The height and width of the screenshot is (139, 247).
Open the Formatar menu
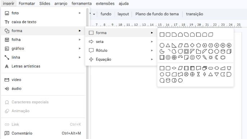[27, 4]
